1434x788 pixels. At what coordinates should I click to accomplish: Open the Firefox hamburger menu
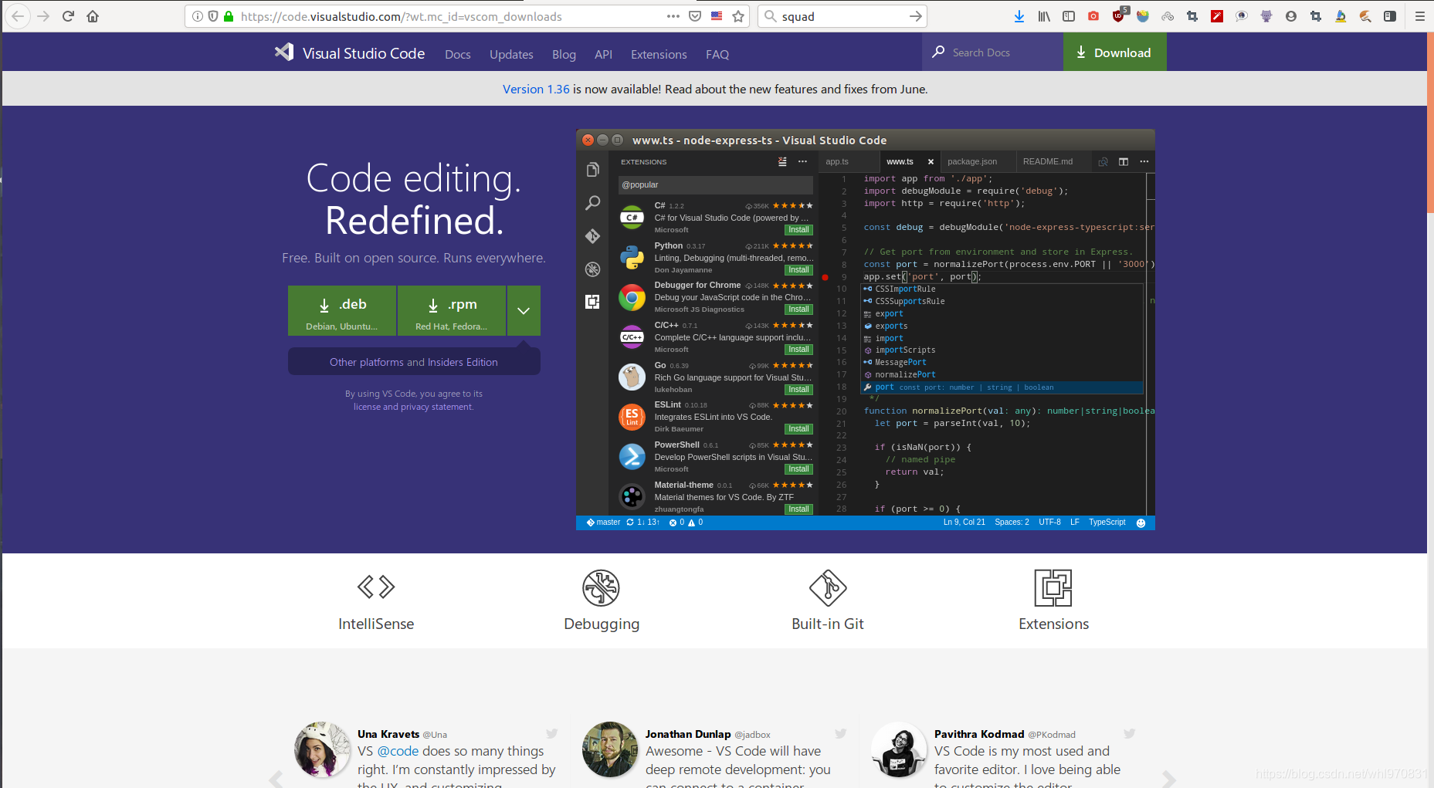click(x=1419, y=16)
